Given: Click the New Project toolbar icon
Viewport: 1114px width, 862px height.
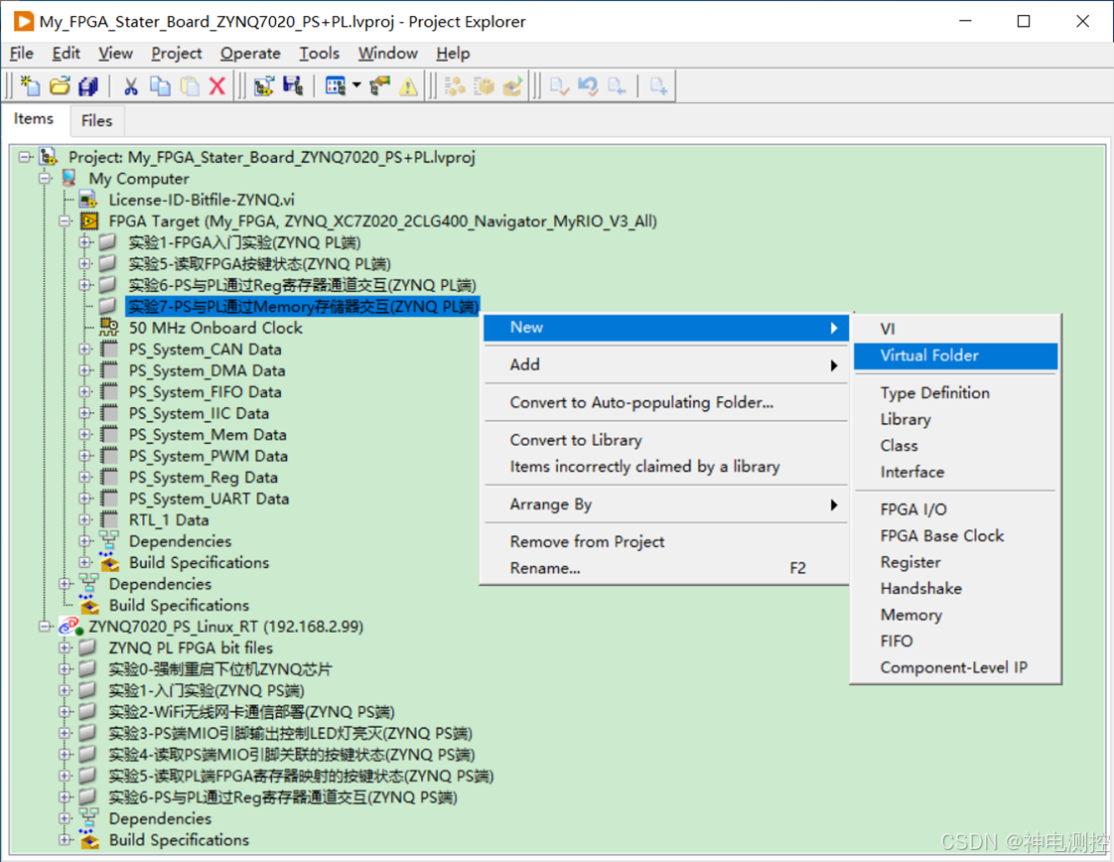Looking at the screenshot, I should pyautogui.click(x=30, y=86).
